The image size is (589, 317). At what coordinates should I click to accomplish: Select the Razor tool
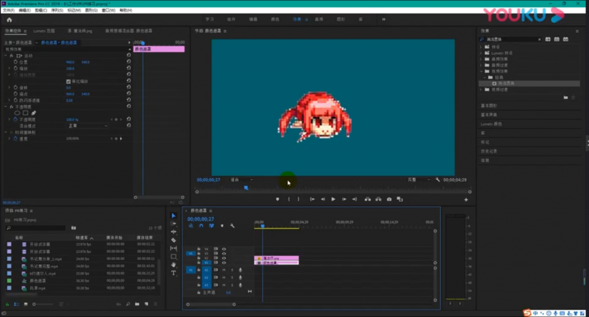pyautogui.click(x=174, y=240)
